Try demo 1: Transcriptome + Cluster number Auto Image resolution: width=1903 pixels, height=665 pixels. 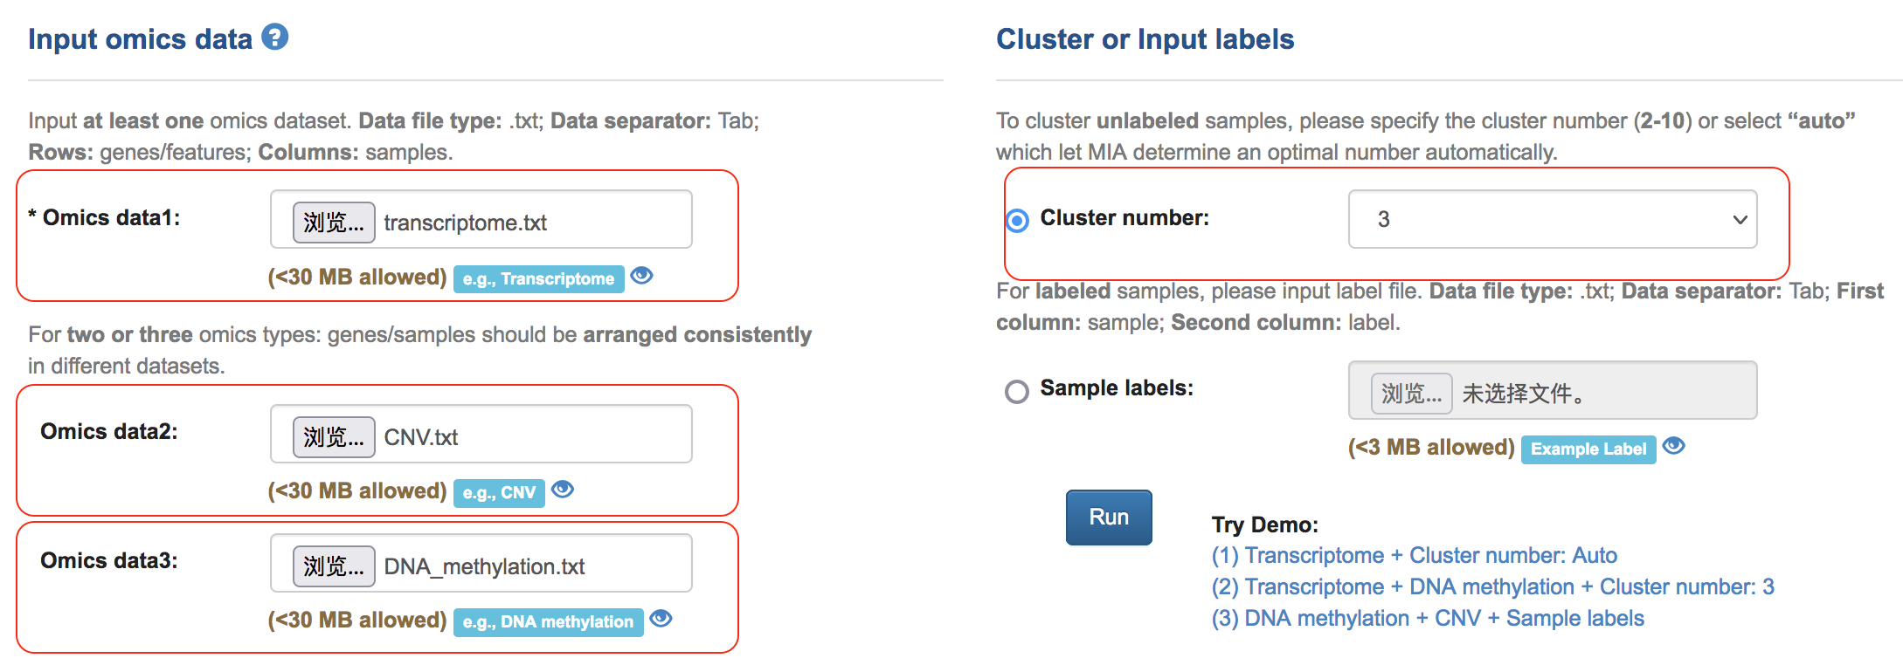pyautogui.click(x=1414, y=555)
